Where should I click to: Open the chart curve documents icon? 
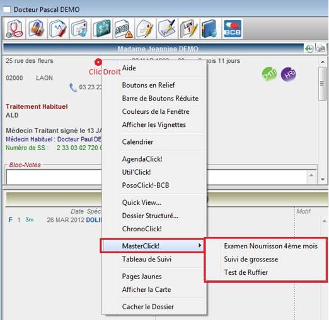pyautogui.click(x=58, y=29)
